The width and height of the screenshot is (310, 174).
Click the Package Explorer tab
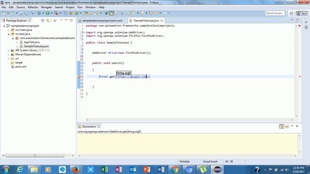tap(16, 20)
